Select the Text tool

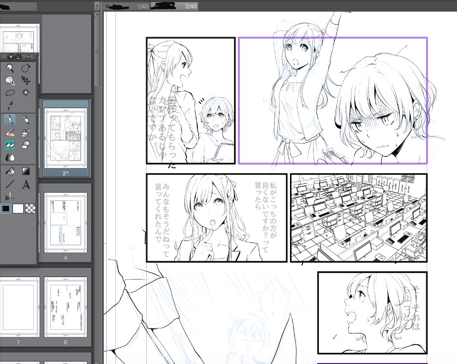tap(26, 184)
